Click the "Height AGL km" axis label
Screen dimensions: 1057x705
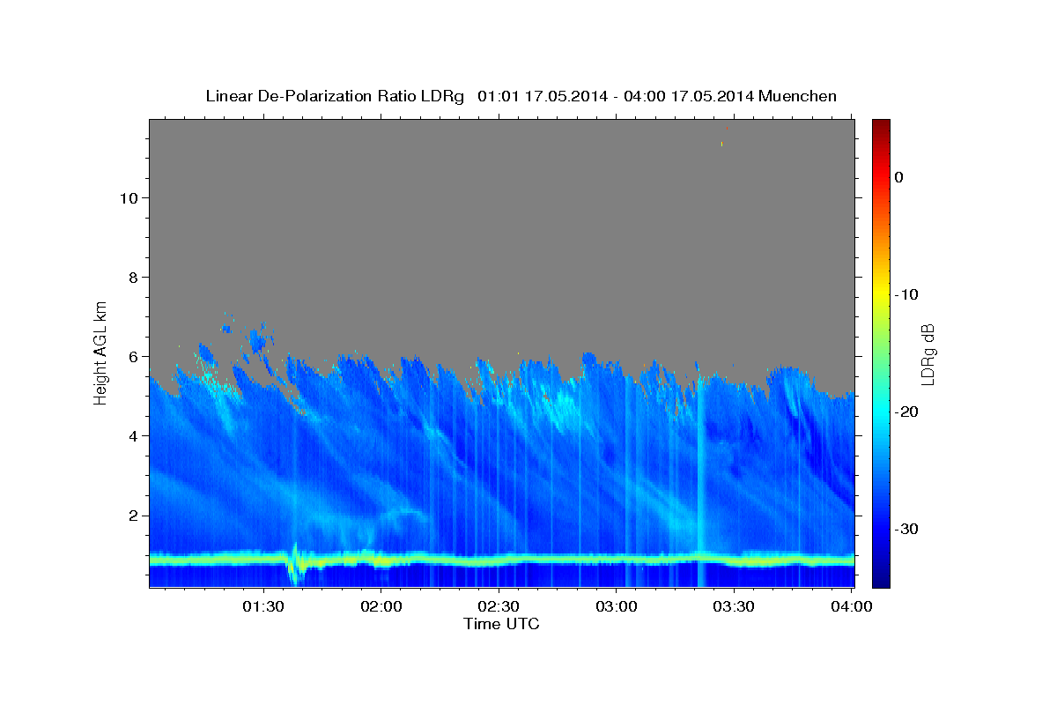tap(101, 352)
